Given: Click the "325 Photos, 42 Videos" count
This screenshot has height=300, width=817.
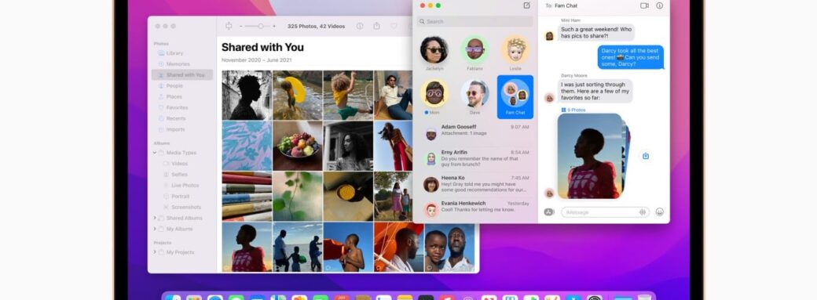Looking at the screenshot, I should [x=317, y=26].
